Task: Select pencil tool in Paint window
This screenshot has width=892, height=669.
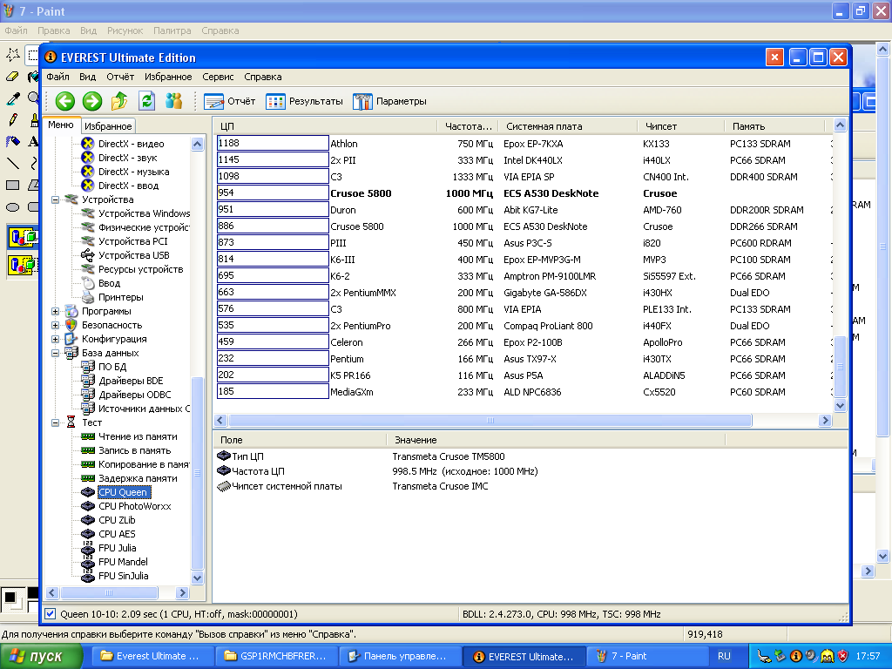Action: click(12, 120)
